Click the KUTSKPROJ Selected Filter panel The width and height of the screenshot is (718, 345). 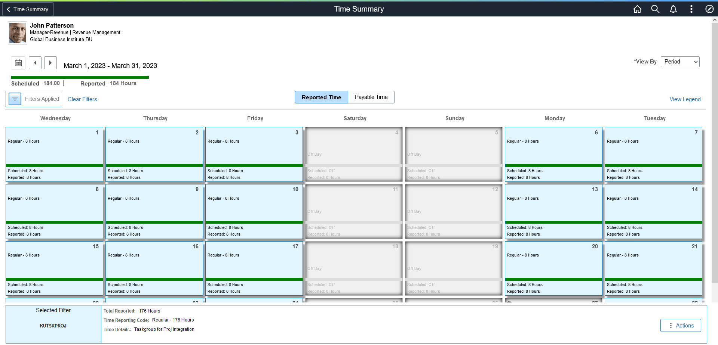coord(53,324)
